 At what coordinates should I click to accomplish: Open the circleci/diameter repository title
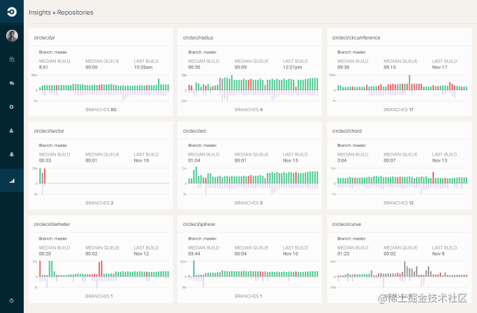[x=51, y=224]
